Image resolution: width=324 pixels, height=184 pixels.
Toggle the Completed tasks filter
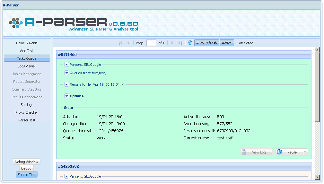pos(245,43)
